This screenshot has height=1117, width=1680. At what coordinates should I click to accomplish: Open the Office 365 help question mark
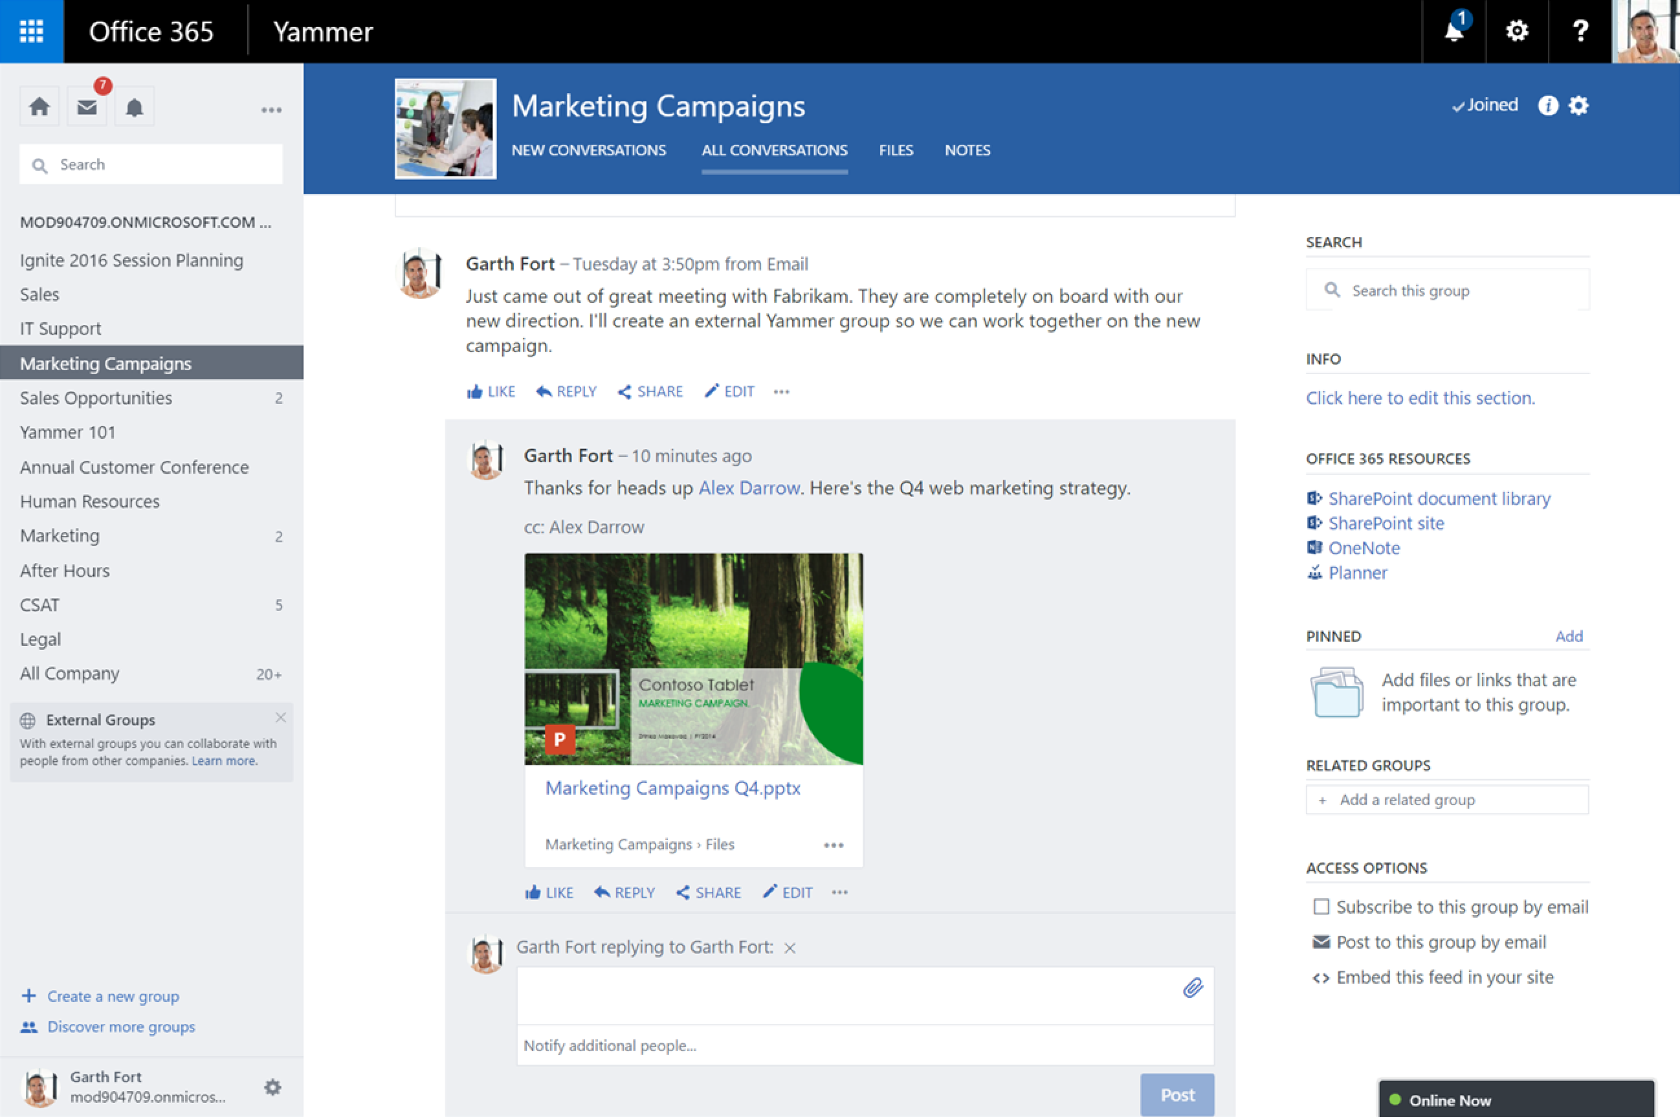[x=1580, y=31]
